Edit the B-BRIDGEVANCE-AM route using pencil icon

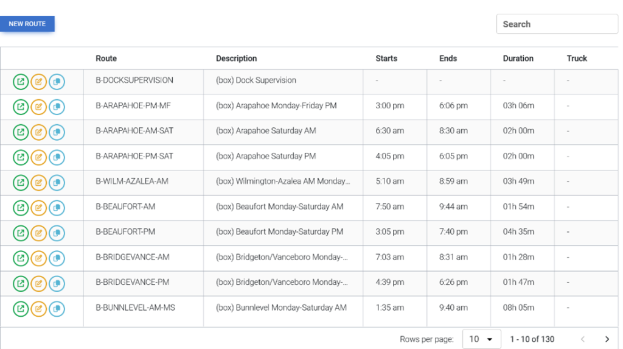coord(38,258)
